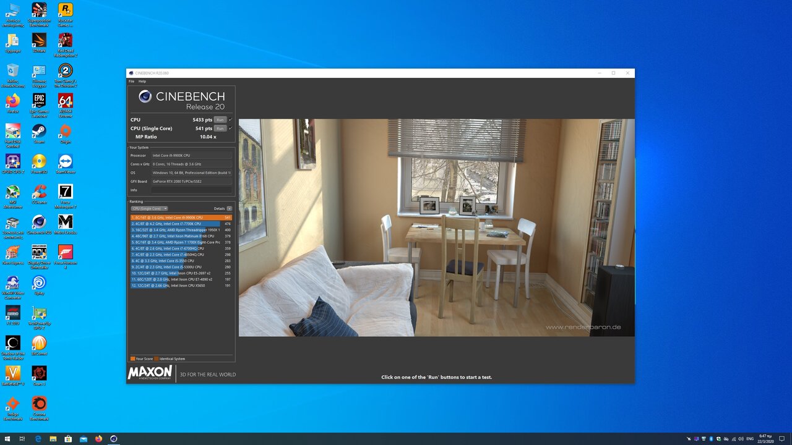Open the F1 2019 desktop icon

coord(13,315)
